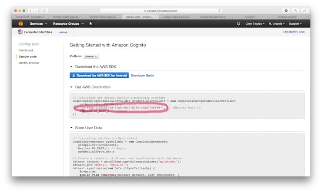Open the Safari downloads icon

[x=286, y=11]
